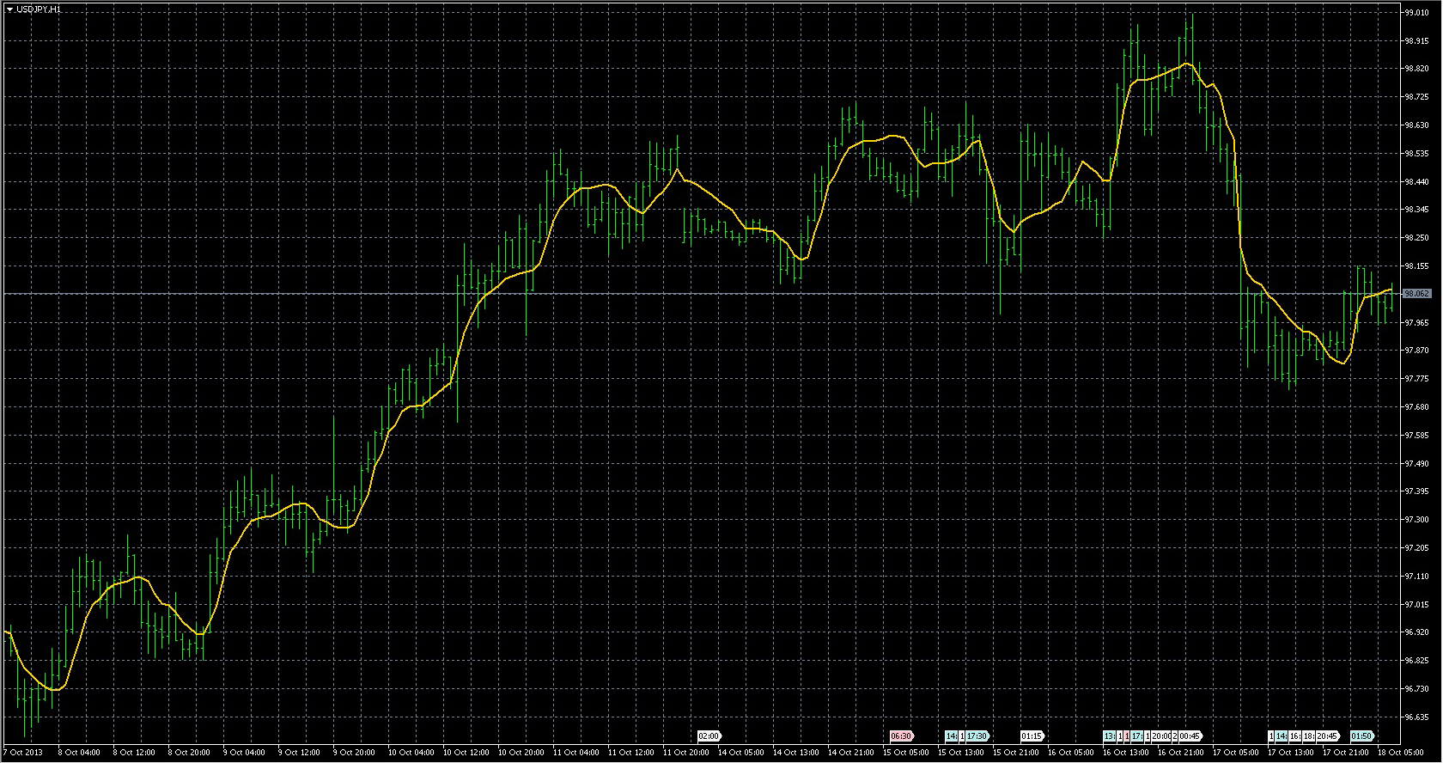Image resolution: width=1443 pixels, height=763 pixels.
Task: Click the 99.010 price scale label
Action: pyautogui.click(x=1416, y=13)
